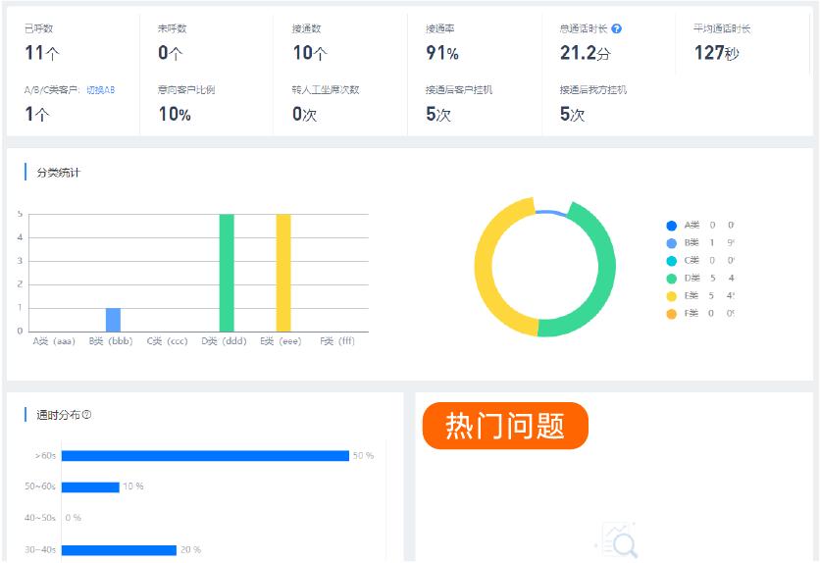Click the D类 (ddd) axis label
The image size is (820, 563).
(x=224, y=341)
